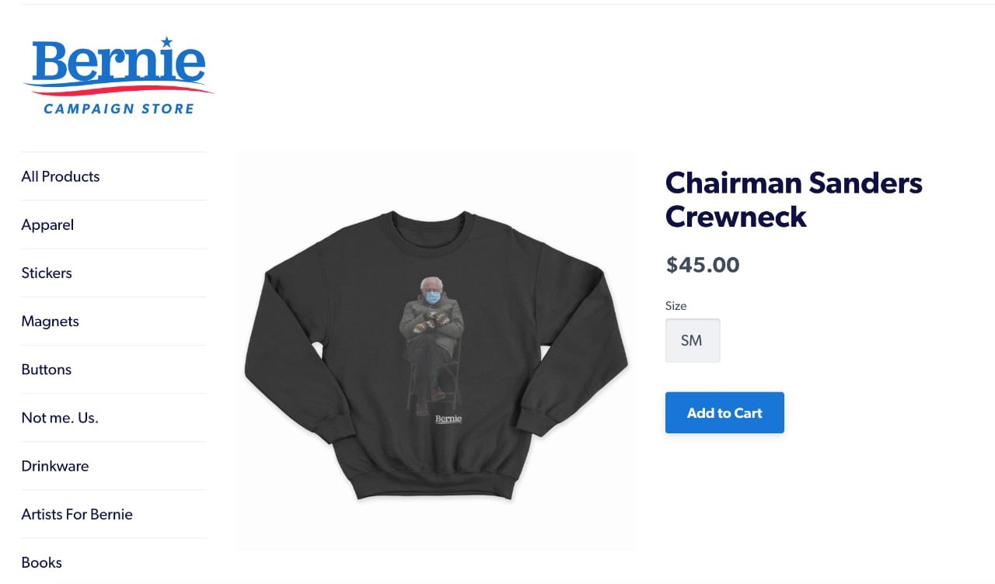The height and width of the screenshot is (584, 995).
Task: View the Drinkware category
Action: (x=55, y=466)
